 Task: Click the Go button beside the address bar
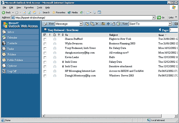pyautogui.click(x=161, y=17)
